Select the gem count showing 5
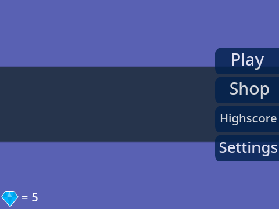Screen dimensions: 279x209 click(x=35, y=197)
